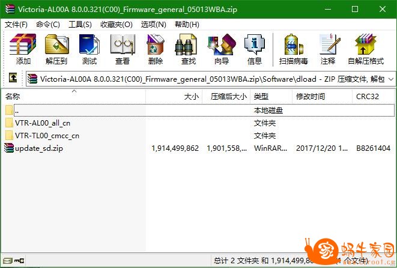The width and height of the screenshot is (397, 268).
Task: Open the 工具(S) menu
Action: point(80,25)
